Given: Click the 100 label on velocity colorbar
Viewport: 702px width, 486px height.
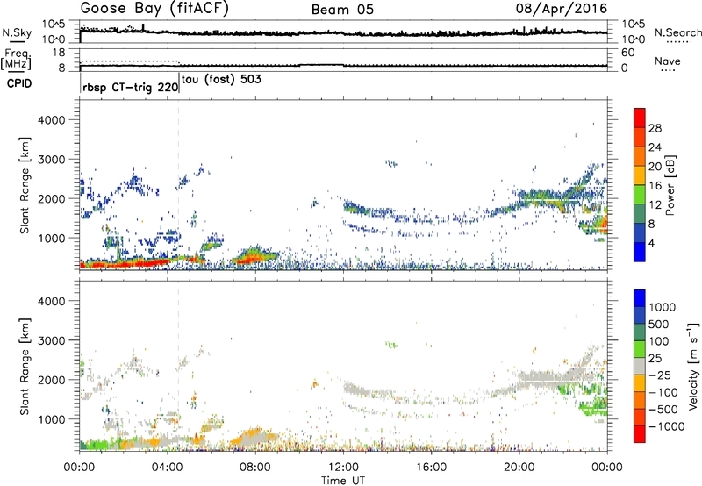Looking at the screenshot, I should click(x=659, y=341).
